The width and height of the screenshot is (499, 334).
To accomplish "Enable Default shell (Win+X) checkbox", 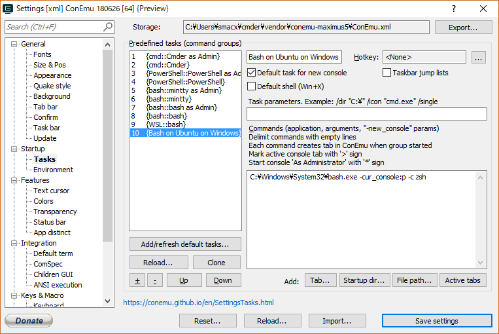I will [251, 86].
